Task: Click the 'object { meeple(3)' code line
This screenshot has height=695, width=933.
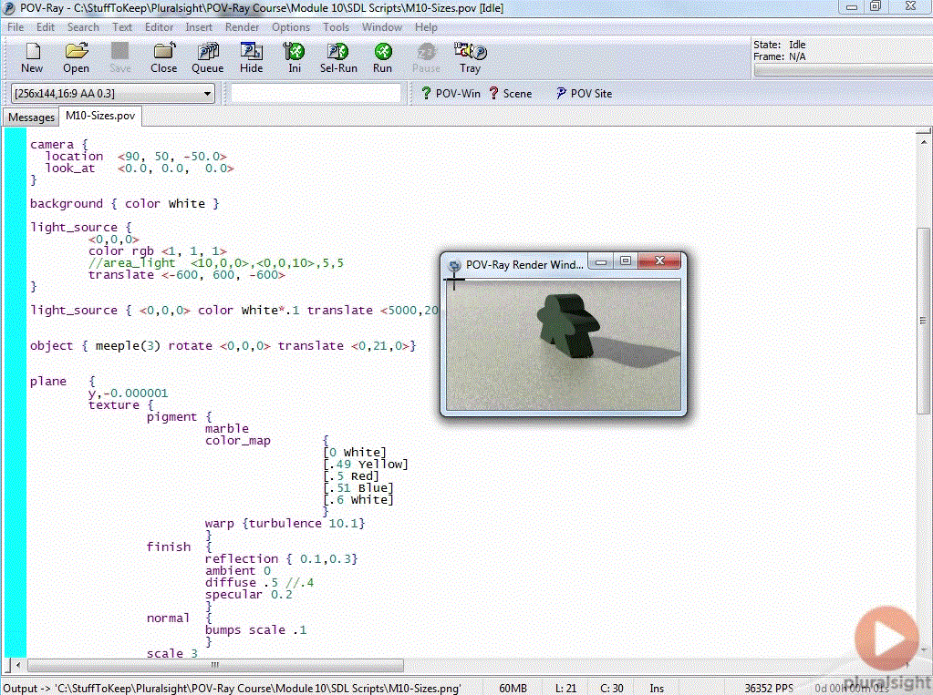Action: tap(223, 346)
